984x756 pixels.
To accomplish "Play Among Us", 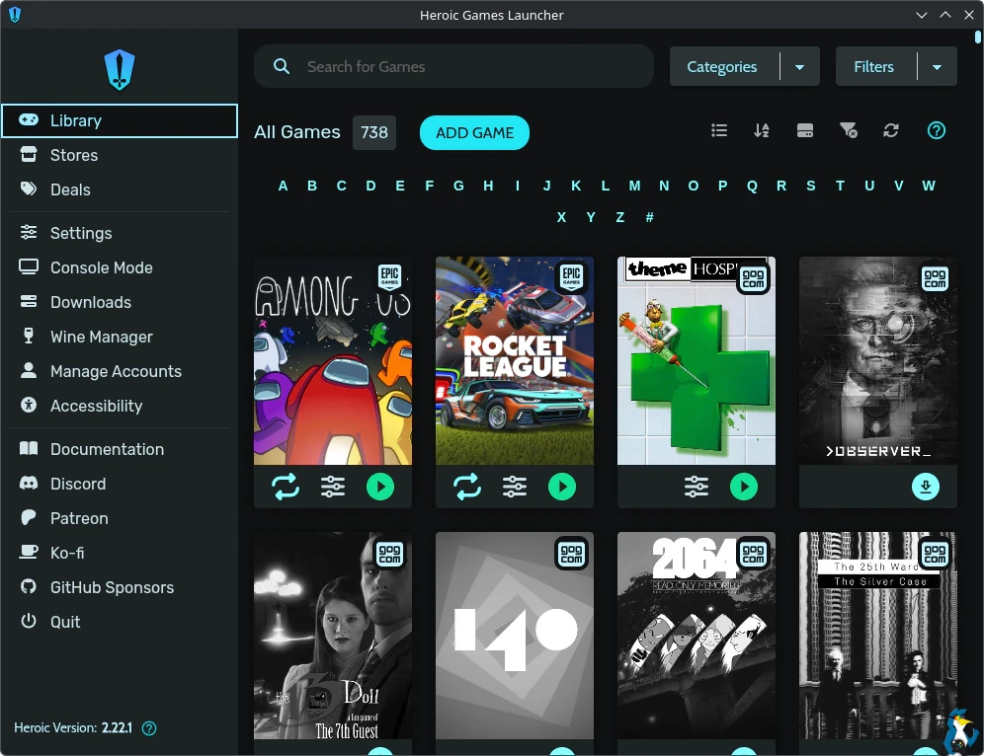I will coord(380,487).
